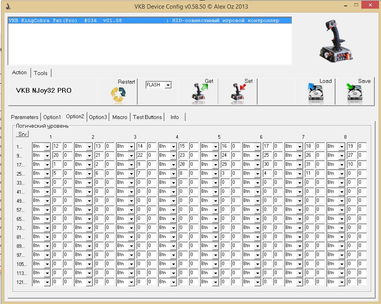Go to the Test Buttons tab
This screenshot has width=381, height=304.
pos(147,117)
